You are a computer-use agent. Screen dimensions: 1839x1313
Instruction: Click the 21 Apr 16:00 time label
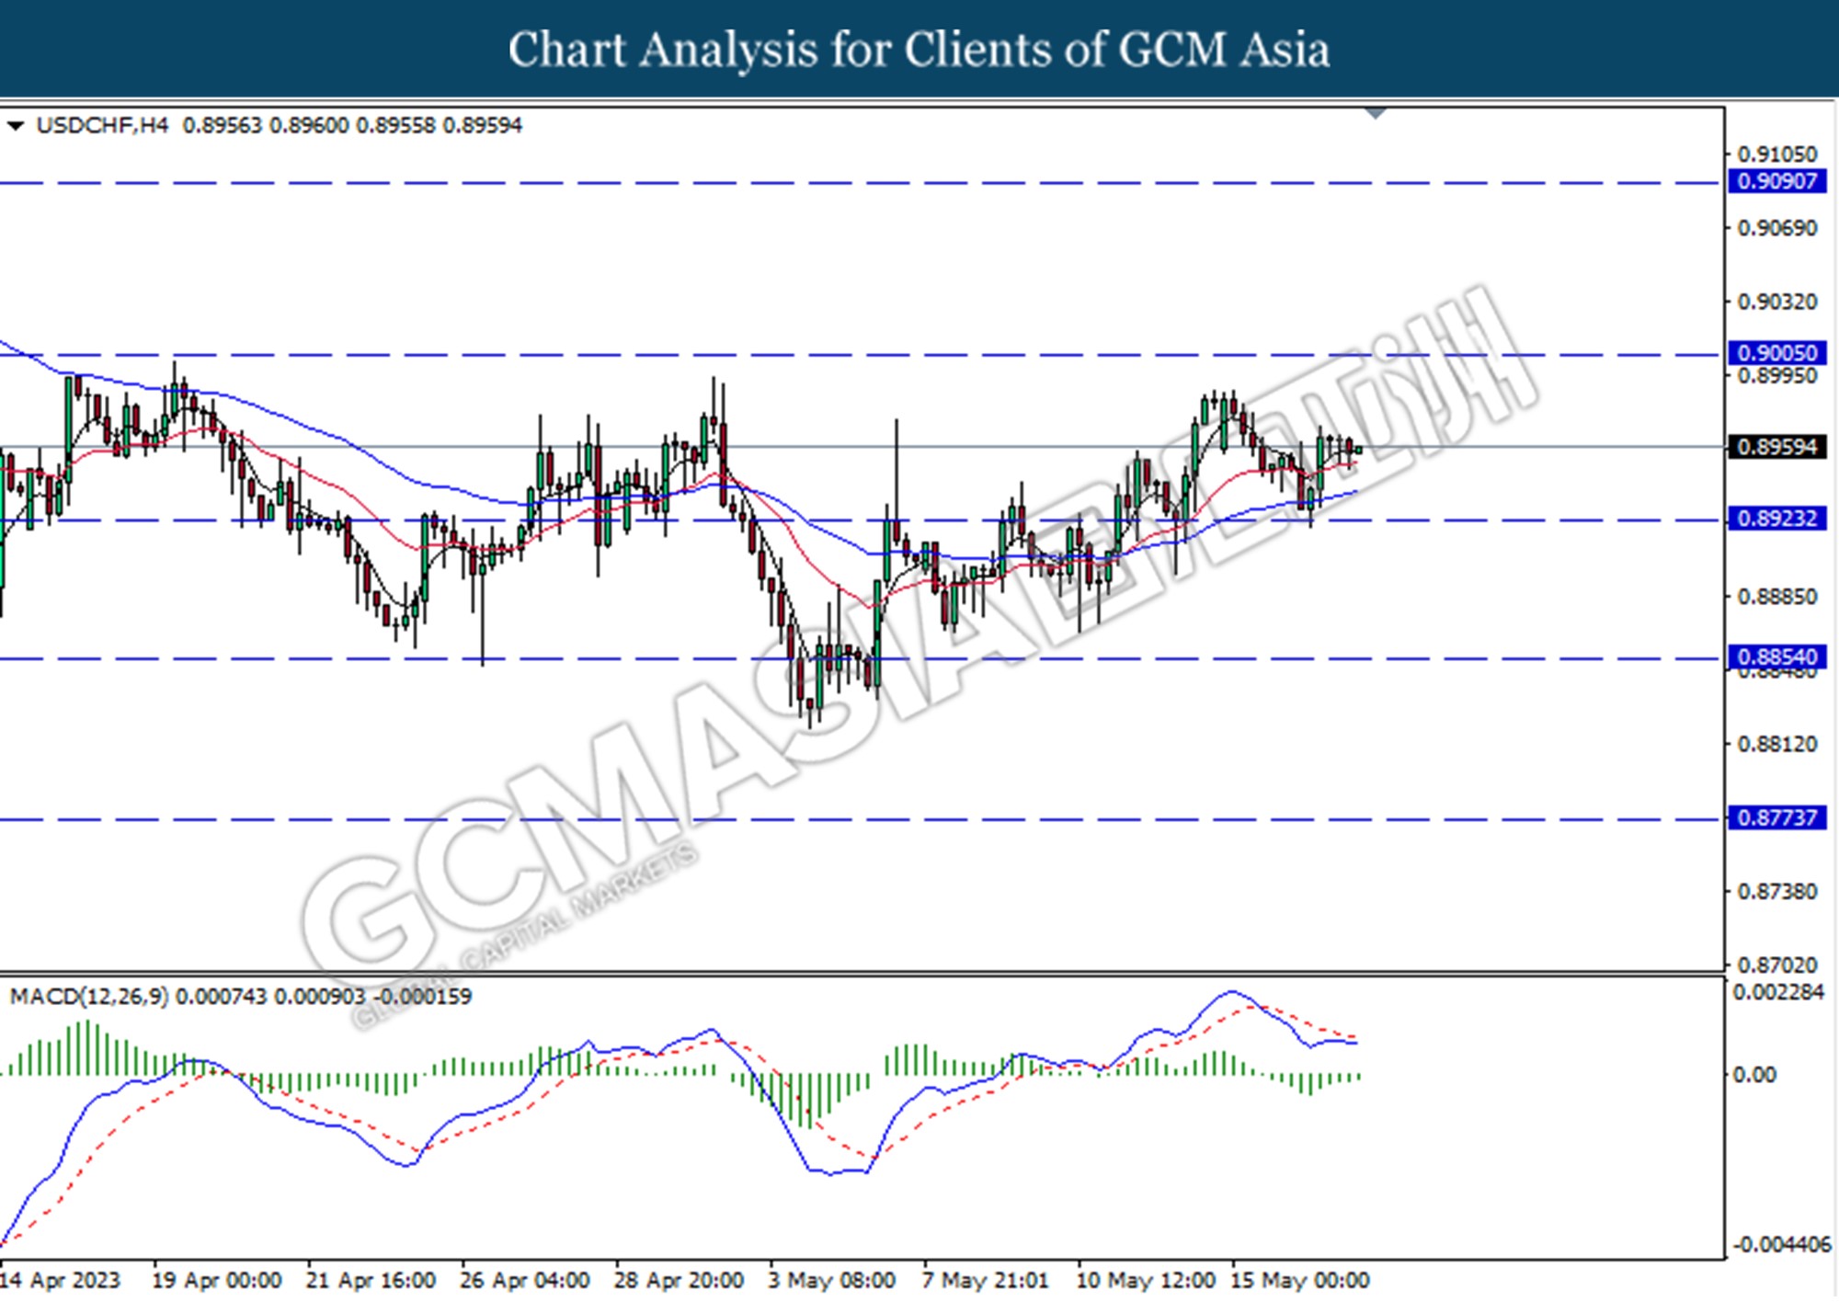(371, 1280)
